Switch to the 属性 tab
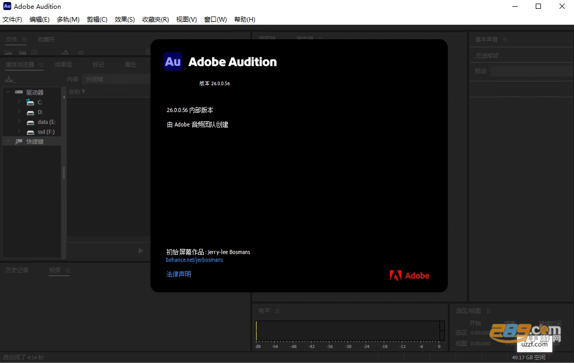The image size is (574, 363). click(130, 65)
